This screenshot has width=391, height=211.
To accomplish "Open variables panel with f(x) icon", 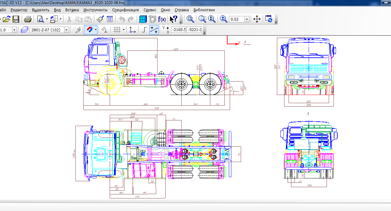I will (x=162, y=19).
